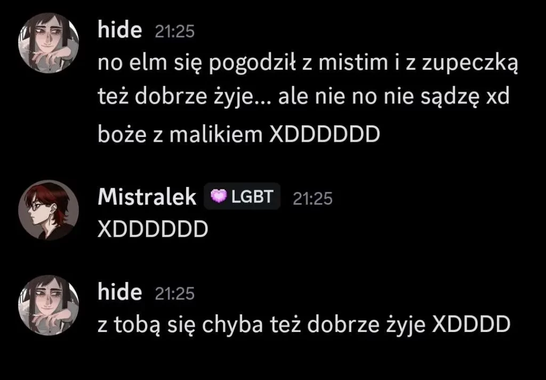The height and width of the screenshot is (380, 546).
Task: Open hide's avatar on the first message
Action: click(49, 43)
